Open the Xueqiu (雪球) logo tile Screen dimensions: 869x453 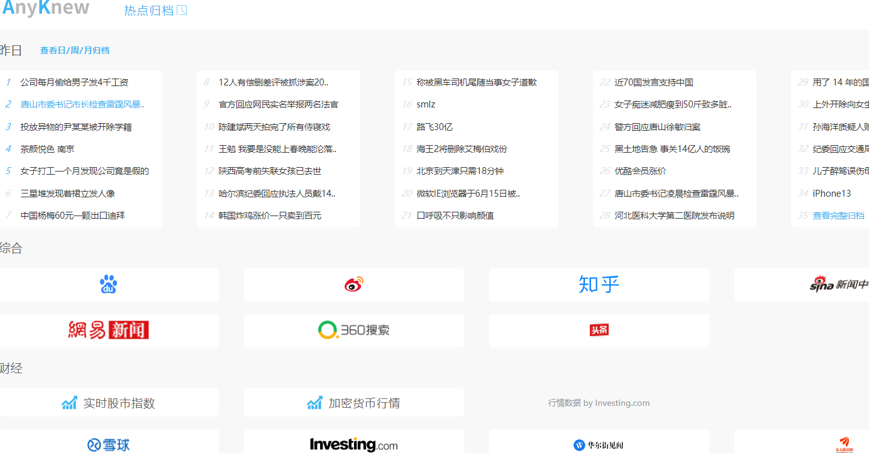click(108, 445)
